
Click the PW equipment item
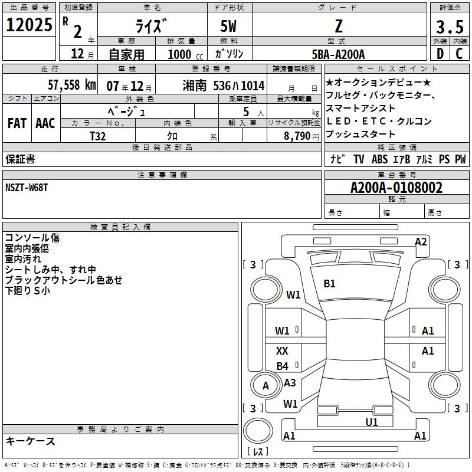tap(460, 159)
